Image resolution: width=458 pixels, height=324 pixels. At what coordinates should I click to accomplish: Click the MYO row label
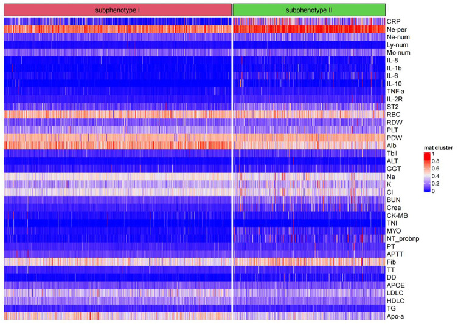coord(394,231)
